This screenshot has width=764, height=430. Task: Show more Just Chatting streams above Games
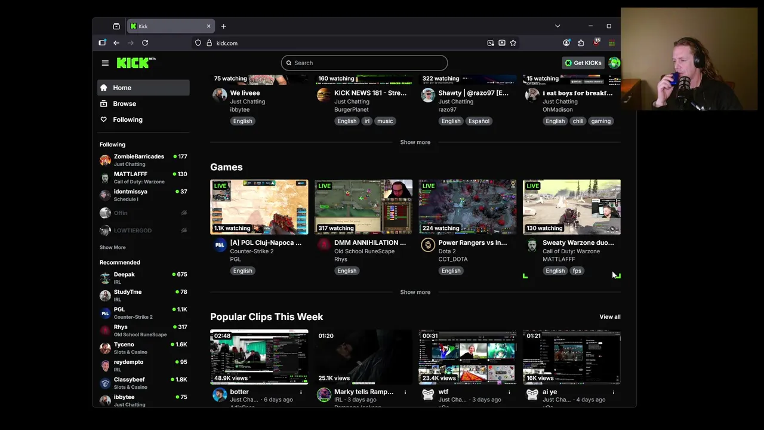(x=415, y=142)
